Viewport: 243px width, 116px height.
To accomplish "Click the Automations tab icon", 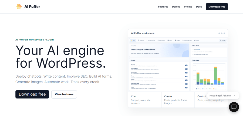I will [158, 40].
